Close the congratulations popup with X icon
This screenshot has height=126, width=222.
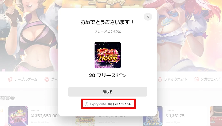coord(148,17)
